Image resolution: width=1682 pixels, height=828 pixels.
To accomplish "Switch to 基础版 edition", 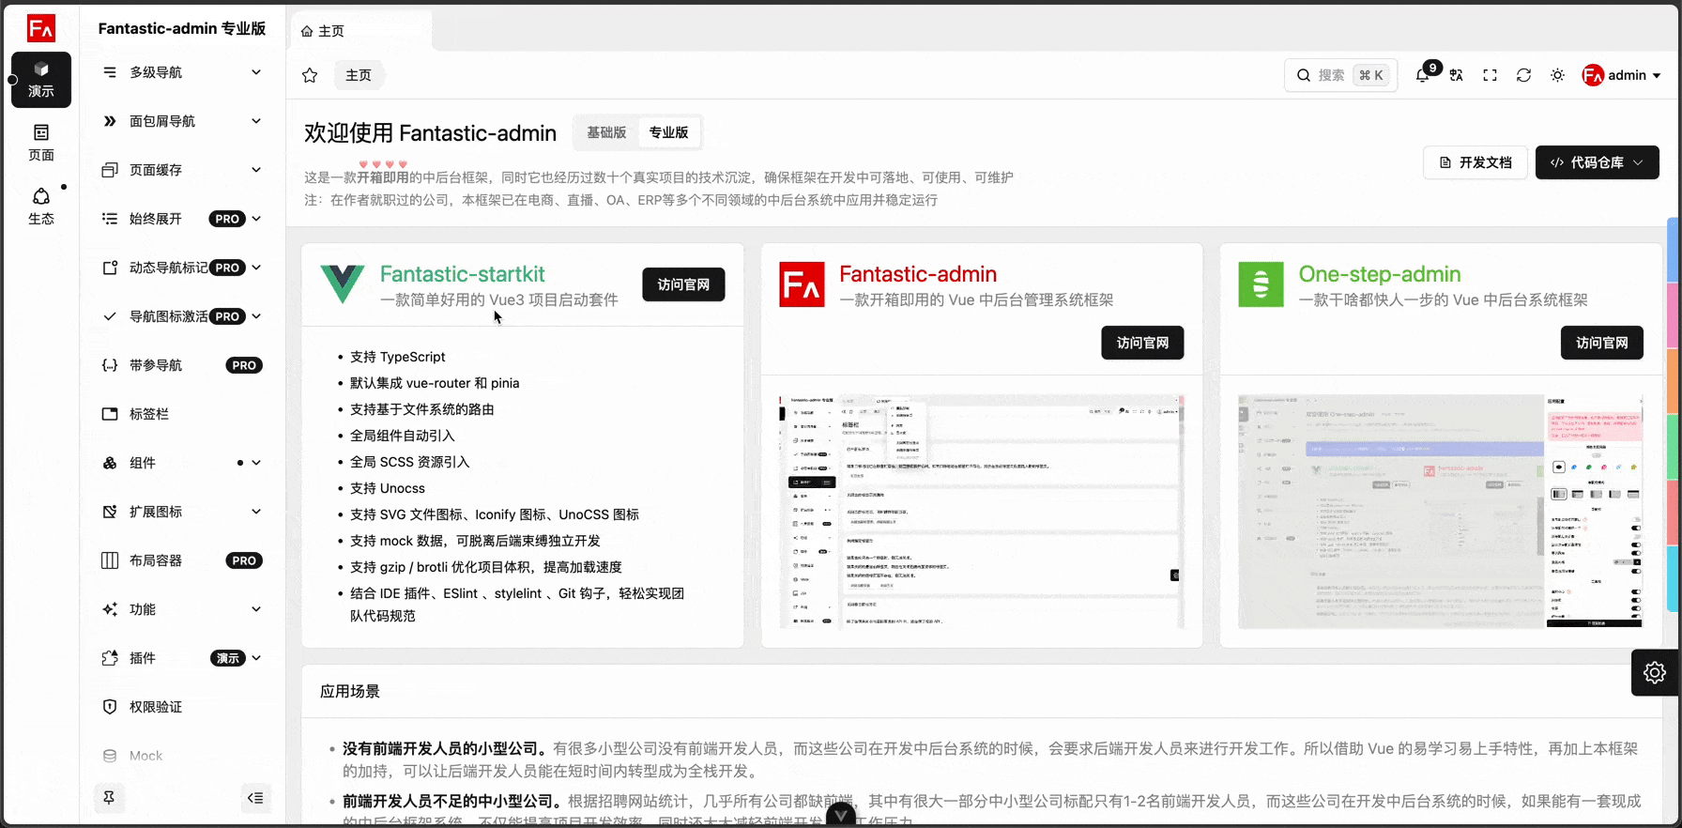I will pos(606,132).
